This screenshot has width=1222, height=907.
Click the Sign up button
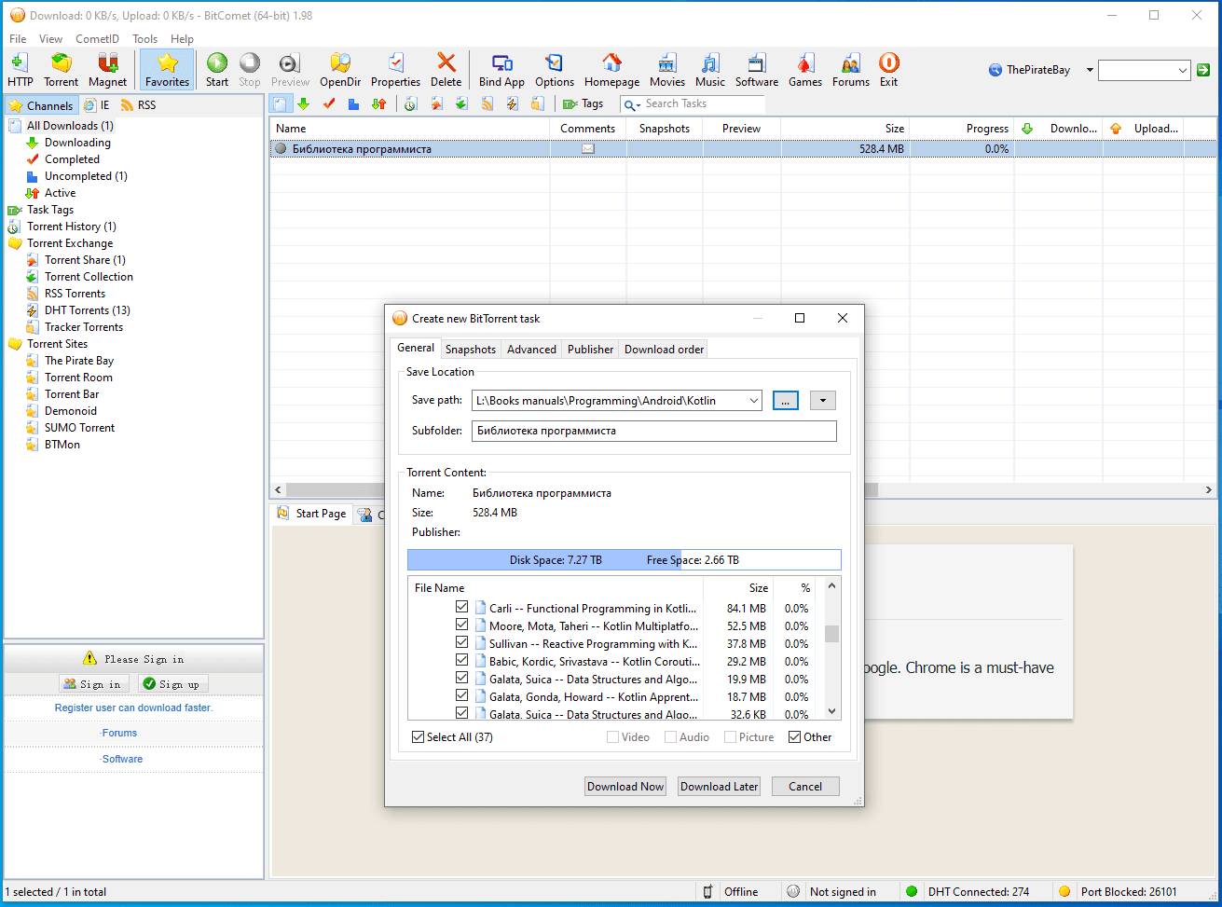click(173, 683)
